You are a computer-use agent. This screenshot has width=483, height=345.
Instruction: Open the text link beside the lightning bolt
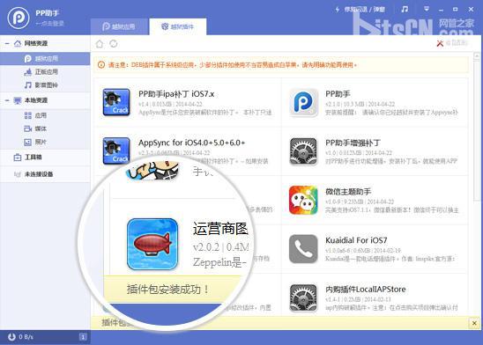click(364, 10)
